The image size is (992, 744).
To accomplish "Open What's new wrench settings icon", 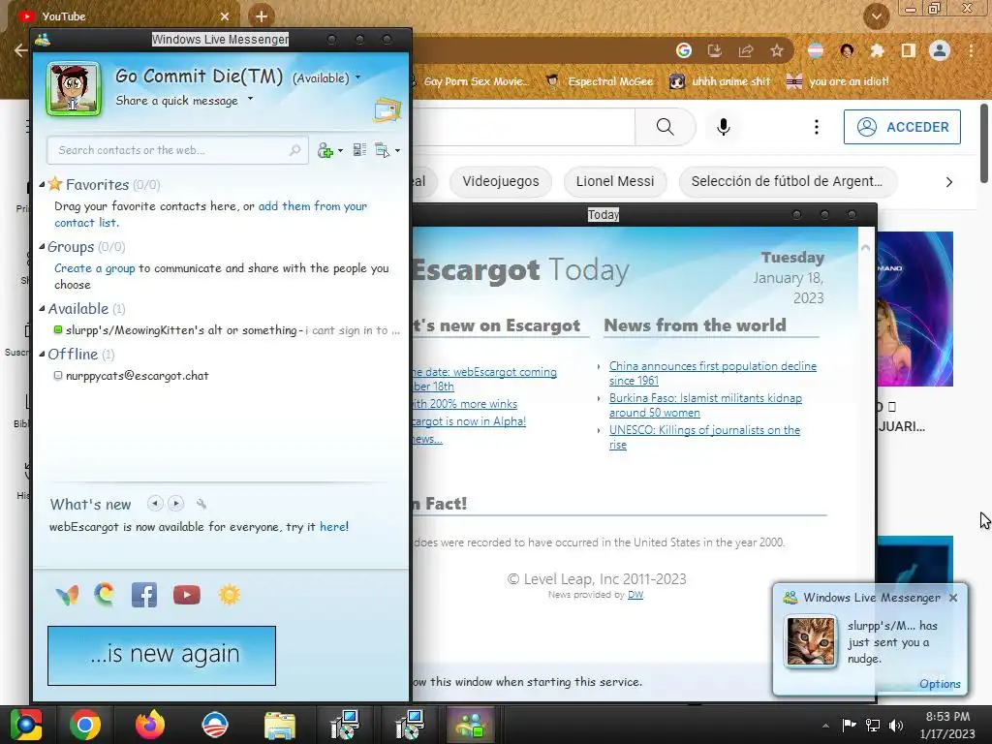I will click(x=201, y=504).
